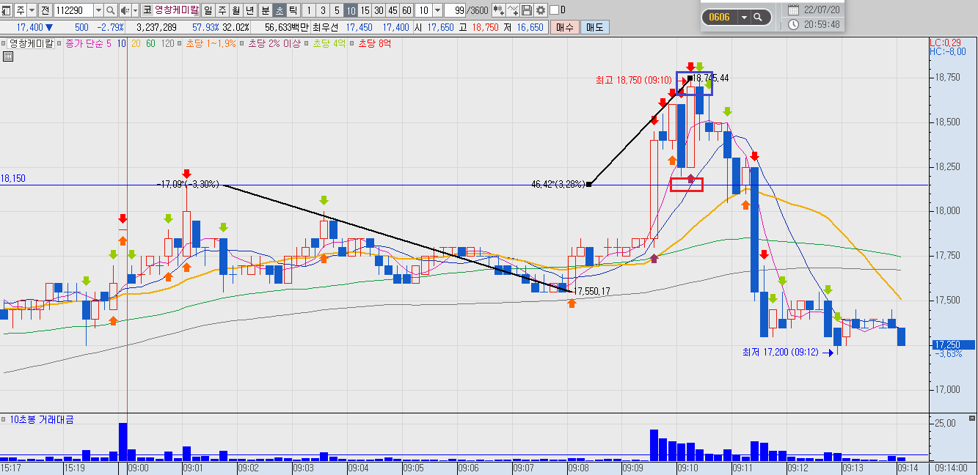Screen dimensions: 978x475
Task: Click the 60 moving average label
Action: [150, 43]
